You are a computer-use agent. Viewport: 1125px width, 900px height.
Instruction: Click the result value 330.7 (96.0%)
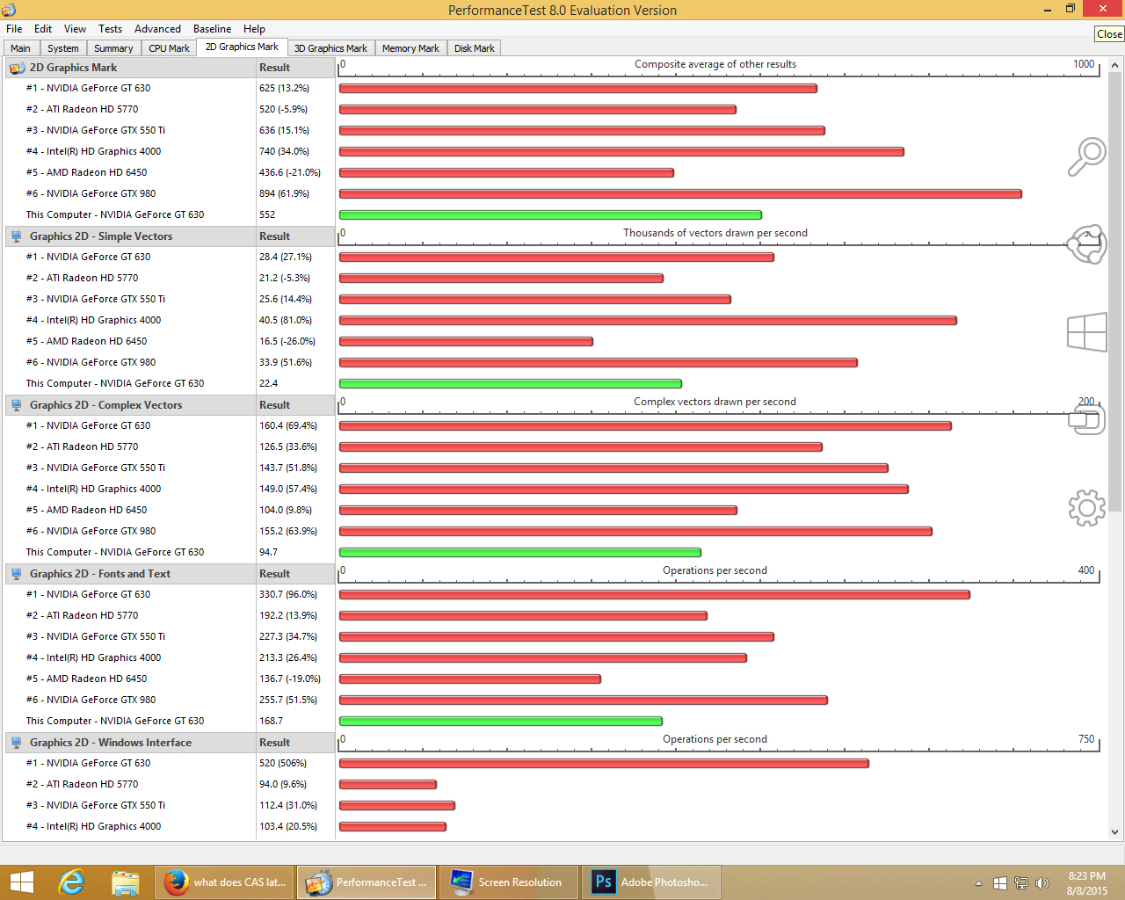[x=288, y=594]
